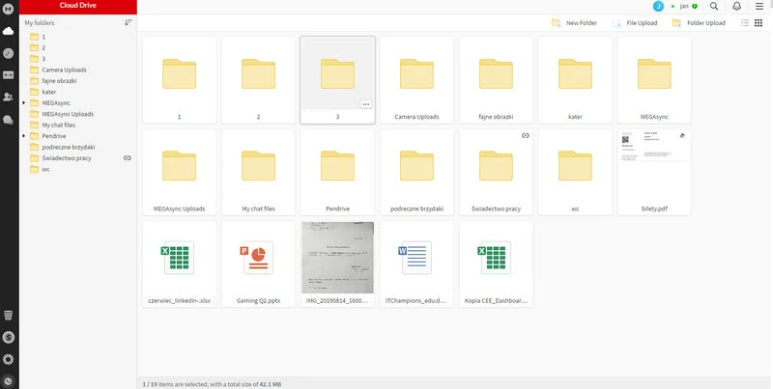Click the hamburger menu icon

point(759,7)
